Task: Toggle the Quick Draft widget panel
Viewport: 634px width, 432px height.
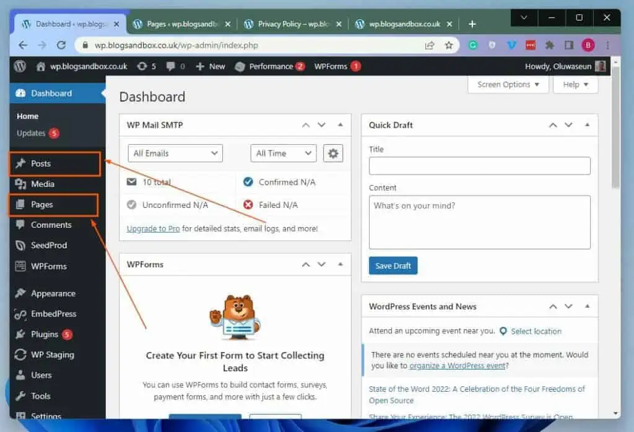Action: click(x=587, y=125)
